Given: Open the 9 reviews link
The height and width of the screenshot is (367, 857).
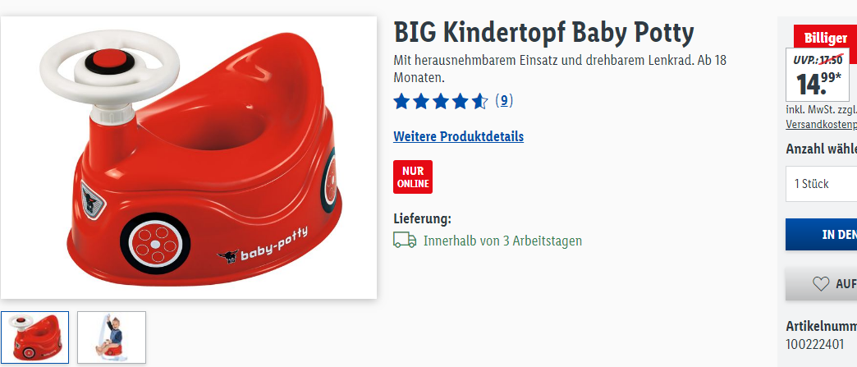Looking at the screenshot, I should pyautogui.click(x=504, y=101).
